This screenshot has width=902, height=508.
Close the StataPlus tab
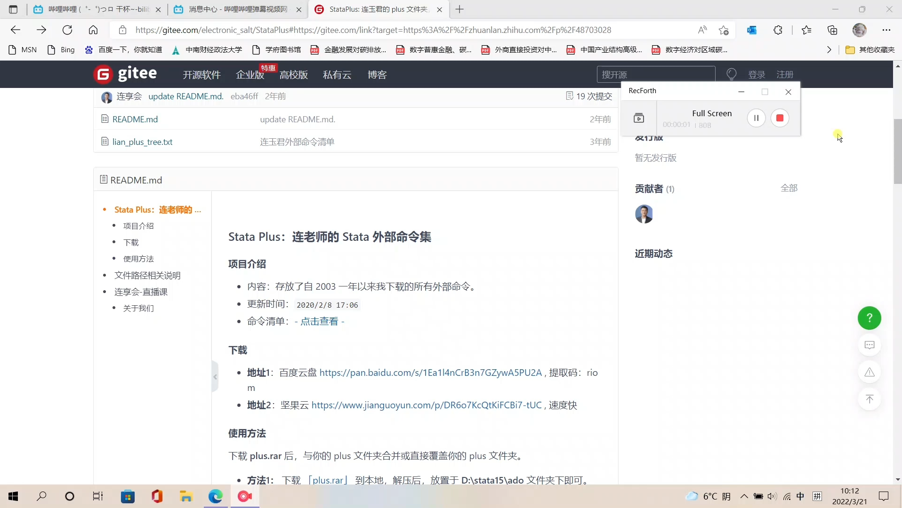coord(439,9)
